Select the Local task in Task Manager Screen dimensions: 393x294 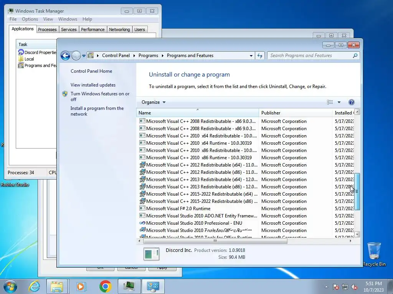[26, 59]
